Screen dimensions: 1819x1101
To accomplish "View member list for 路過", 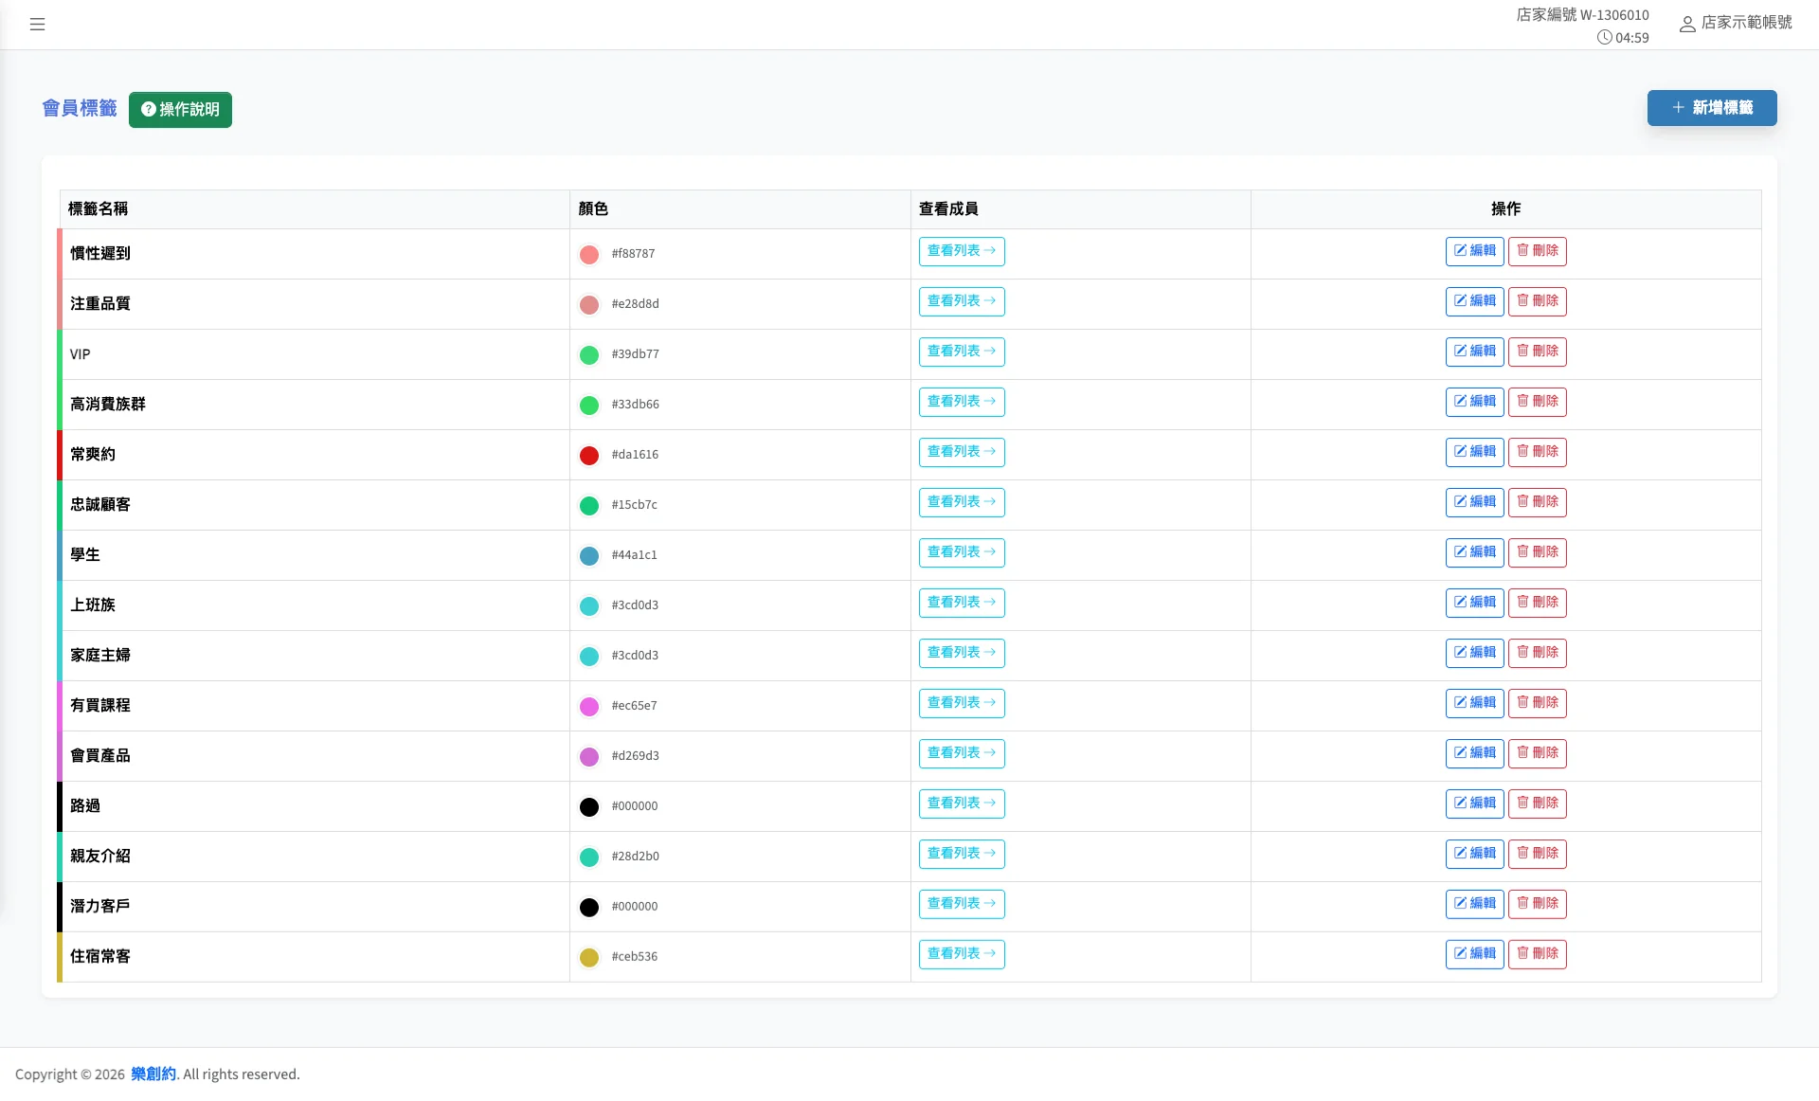I will pyautogui.click(x=962, y=803).
